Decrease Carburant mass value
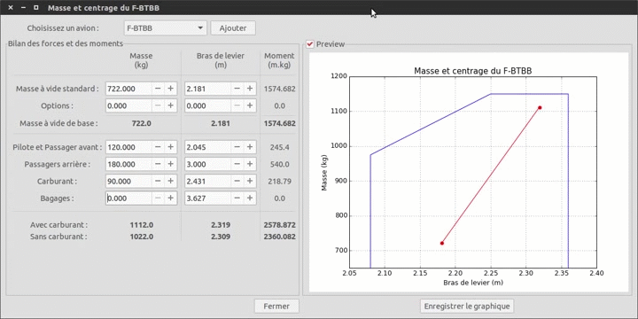 click(158, 182)
